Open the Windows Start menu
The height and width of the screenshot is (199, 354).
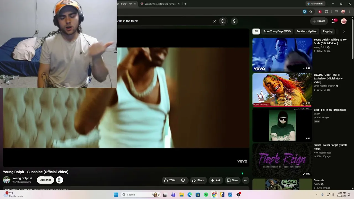tap(116, 195)
